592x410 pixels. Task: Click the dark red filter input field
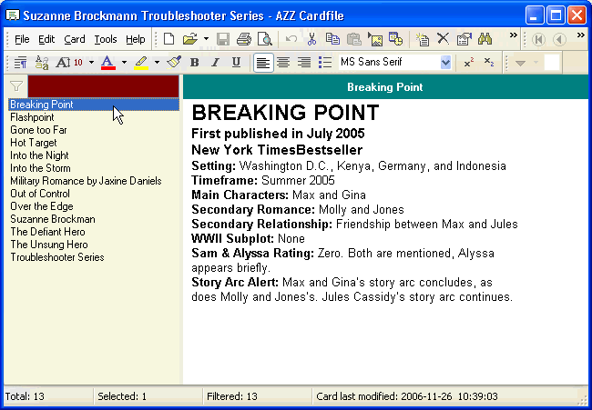(x=103, y=86)
